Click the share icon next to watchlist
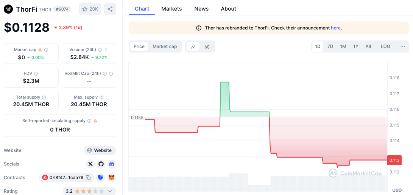Image resolution: width=413 pixels, height=195 pixels. [x=110, y=9]
